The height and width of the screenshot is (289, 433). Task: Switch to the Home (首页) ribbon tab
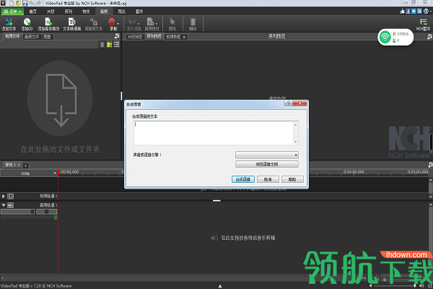point(33,12)
